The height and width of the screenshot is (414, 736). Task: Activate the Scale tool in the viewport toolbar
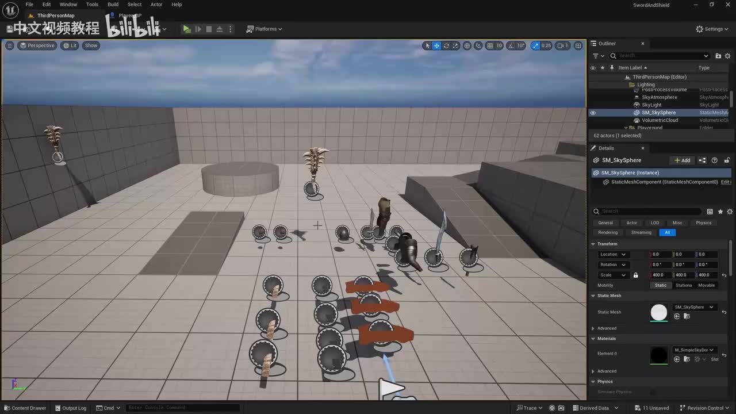click(455, 45)
